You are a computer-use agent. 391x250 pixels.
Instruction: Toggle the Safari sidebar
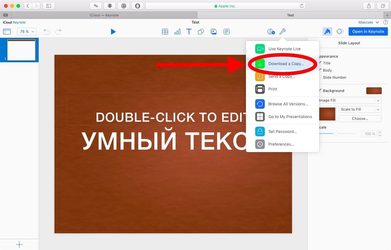[49, 6]
